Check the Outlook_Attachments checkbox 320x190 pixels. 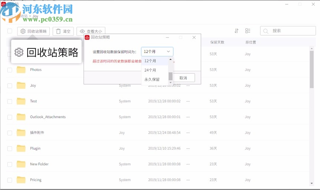click(10, 117)
